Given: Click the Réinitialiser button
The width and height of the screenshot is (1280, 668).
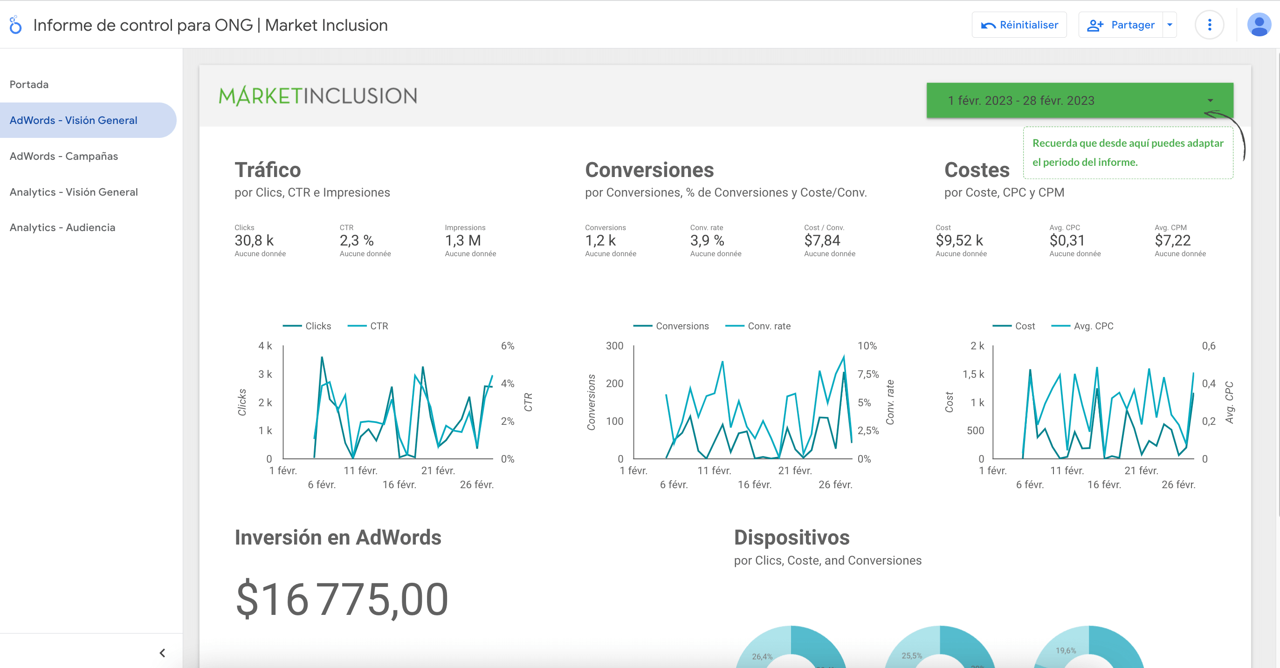Looking at the screenshot, I should pos(1019,25).
